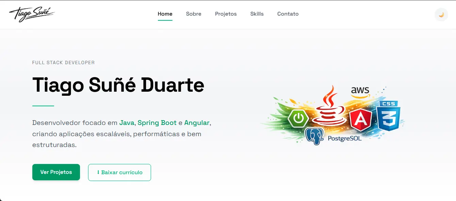Go to the Home nav item
This screenshot has width=456, height=201.
[x=165, y=14]
